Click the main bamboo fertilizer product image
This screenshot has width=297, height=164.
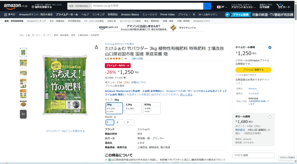(x=65, y=85)
